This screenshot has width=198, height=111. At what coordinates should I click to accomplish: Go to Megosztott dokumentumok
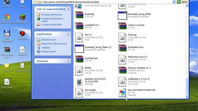point(54,44)
